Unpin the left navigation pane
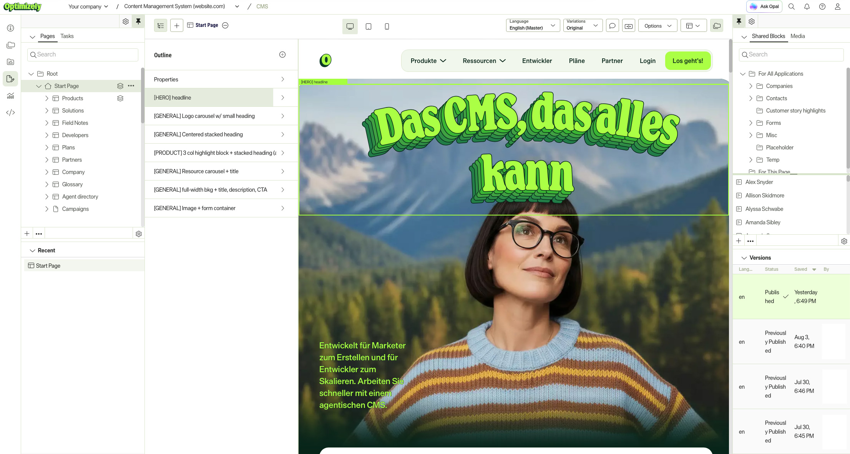850x454 pixels. click(138, 22)
